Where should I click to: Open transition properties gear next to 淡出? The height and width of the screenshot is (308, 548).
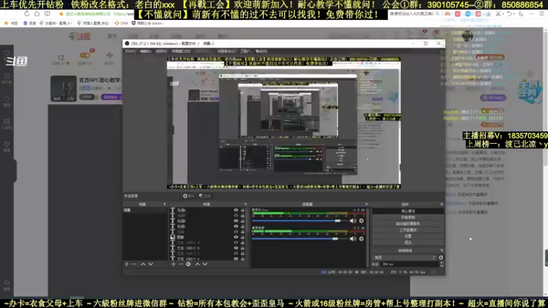click(441, 258)
